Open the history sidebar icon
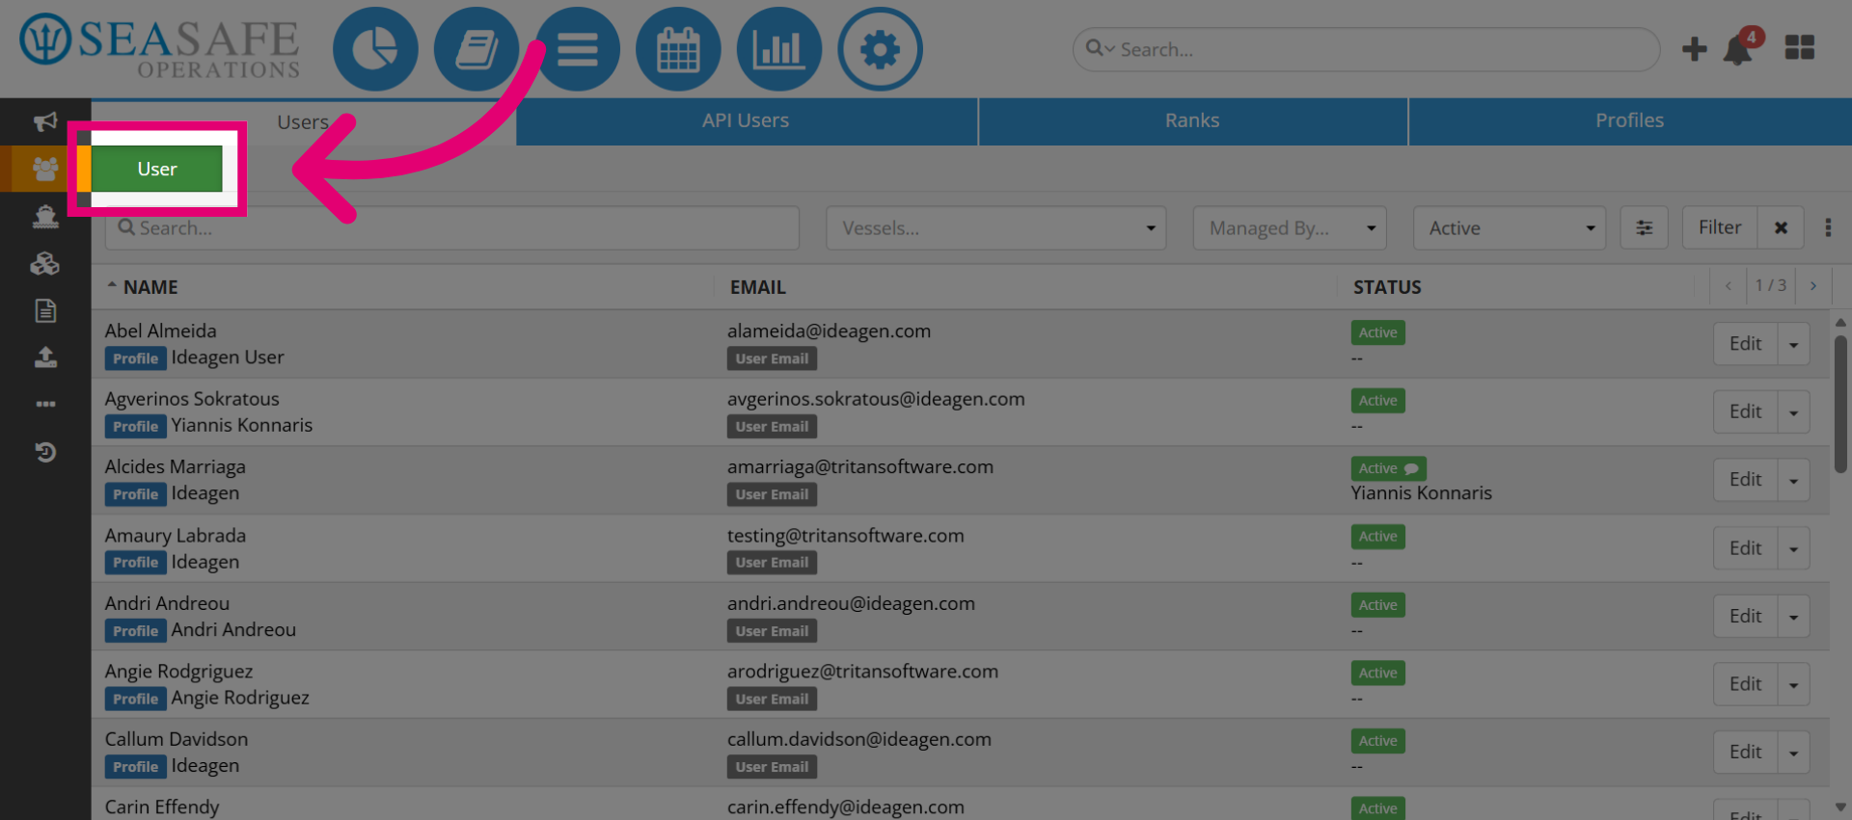The height and width of the screenshot is (820, 1852). tap(45, 452)
